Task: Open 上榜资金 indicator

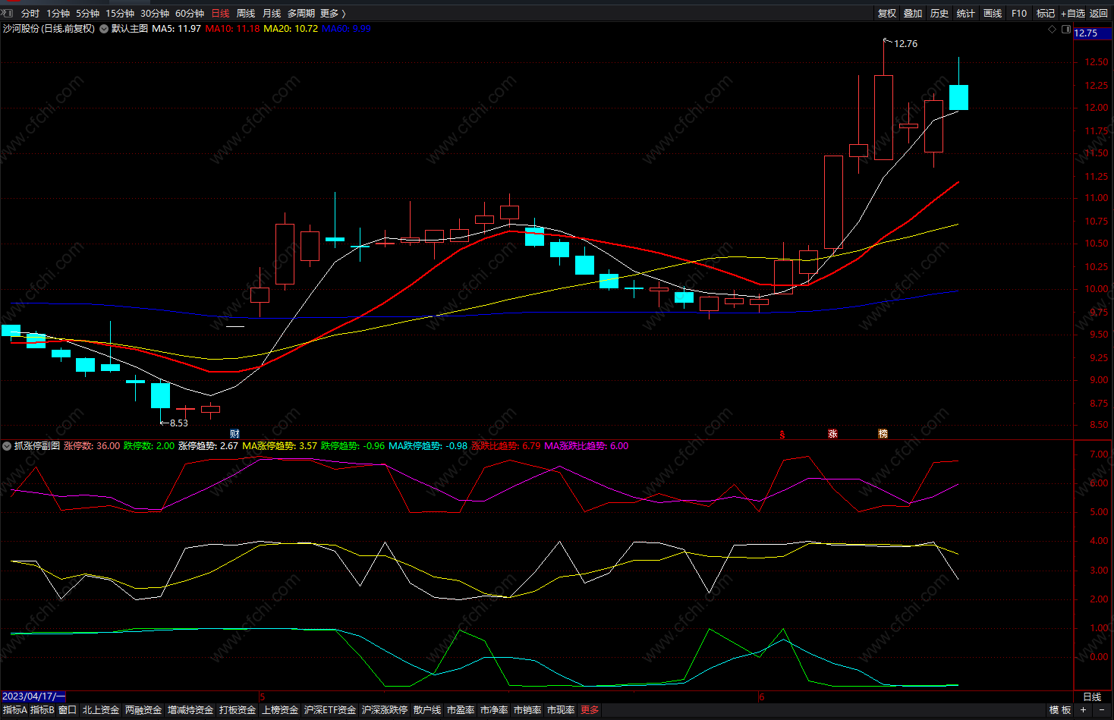Action: click(x=280, y=710)
